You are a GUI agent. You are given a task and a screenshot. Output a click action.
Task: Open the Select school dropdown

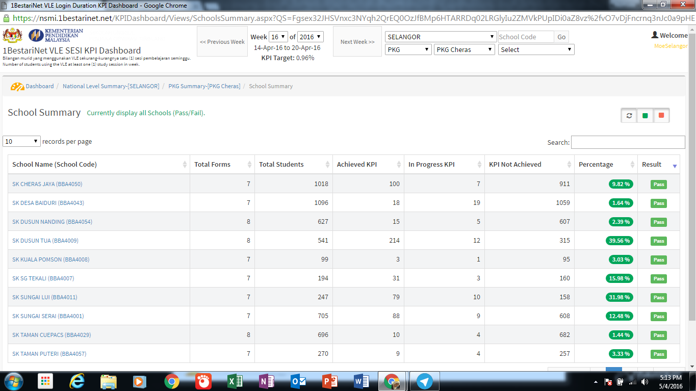click(537, 49)
